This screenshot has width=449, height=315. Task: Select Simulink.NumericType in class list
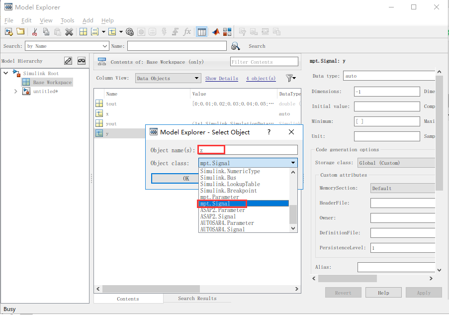(244, 171)
